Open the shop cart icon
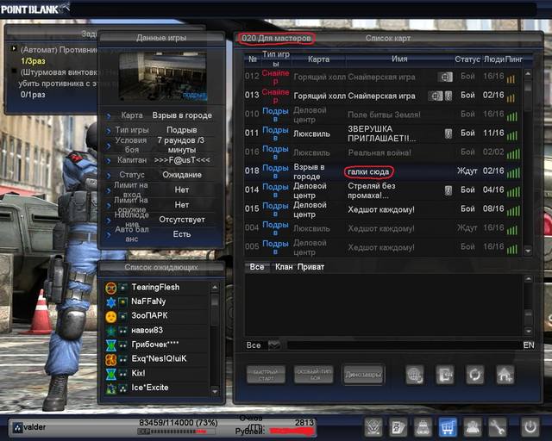 (448, 427)
